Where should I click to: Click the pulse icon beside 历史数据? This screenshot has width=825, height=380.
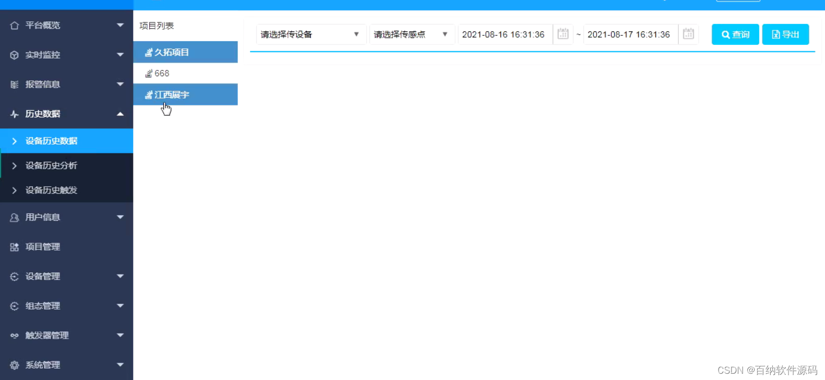[x=15, y=114]
